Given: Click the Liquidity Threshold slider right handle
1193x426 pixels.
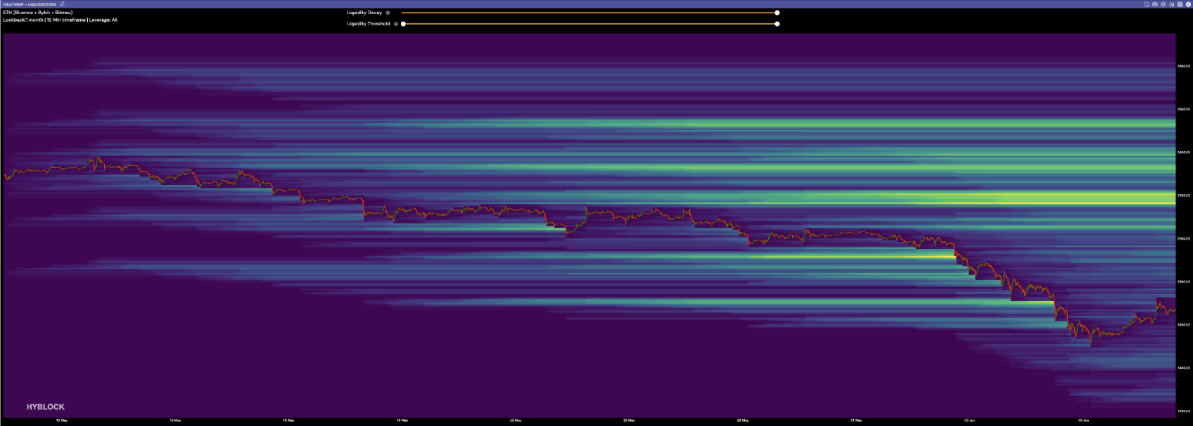Looking at the screenshot, I should coord(777,24).
